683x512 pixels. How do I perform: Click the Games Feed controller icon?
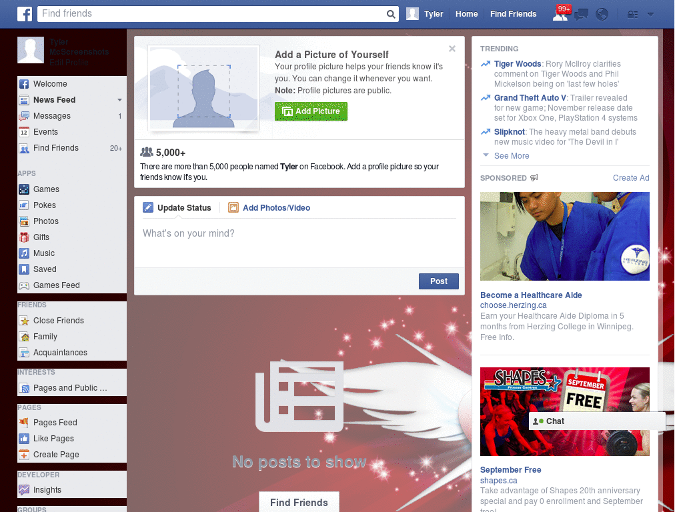click(x=24, y=285)
